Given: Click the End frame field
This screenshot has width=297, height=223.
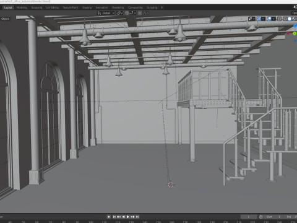Looking at the screenshot, I should pos(290,217).
